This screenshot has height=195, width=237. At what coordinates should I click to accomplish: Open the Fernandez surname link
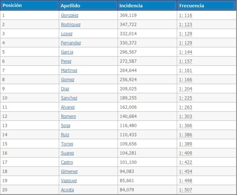[x=71, y=43]
